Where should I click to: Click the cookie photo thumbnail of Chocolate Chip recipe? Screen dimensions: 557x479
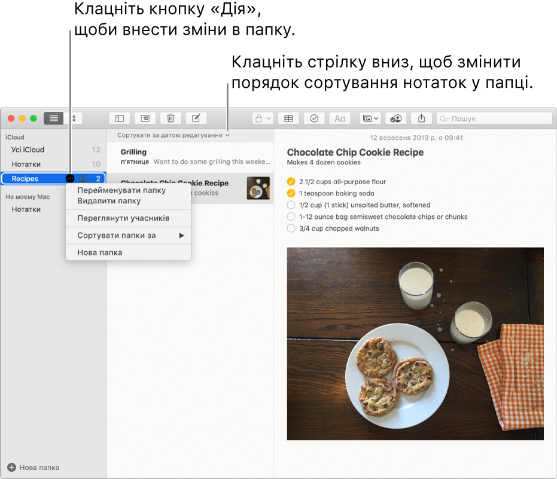pyautogui.click(x=257, y=188)
